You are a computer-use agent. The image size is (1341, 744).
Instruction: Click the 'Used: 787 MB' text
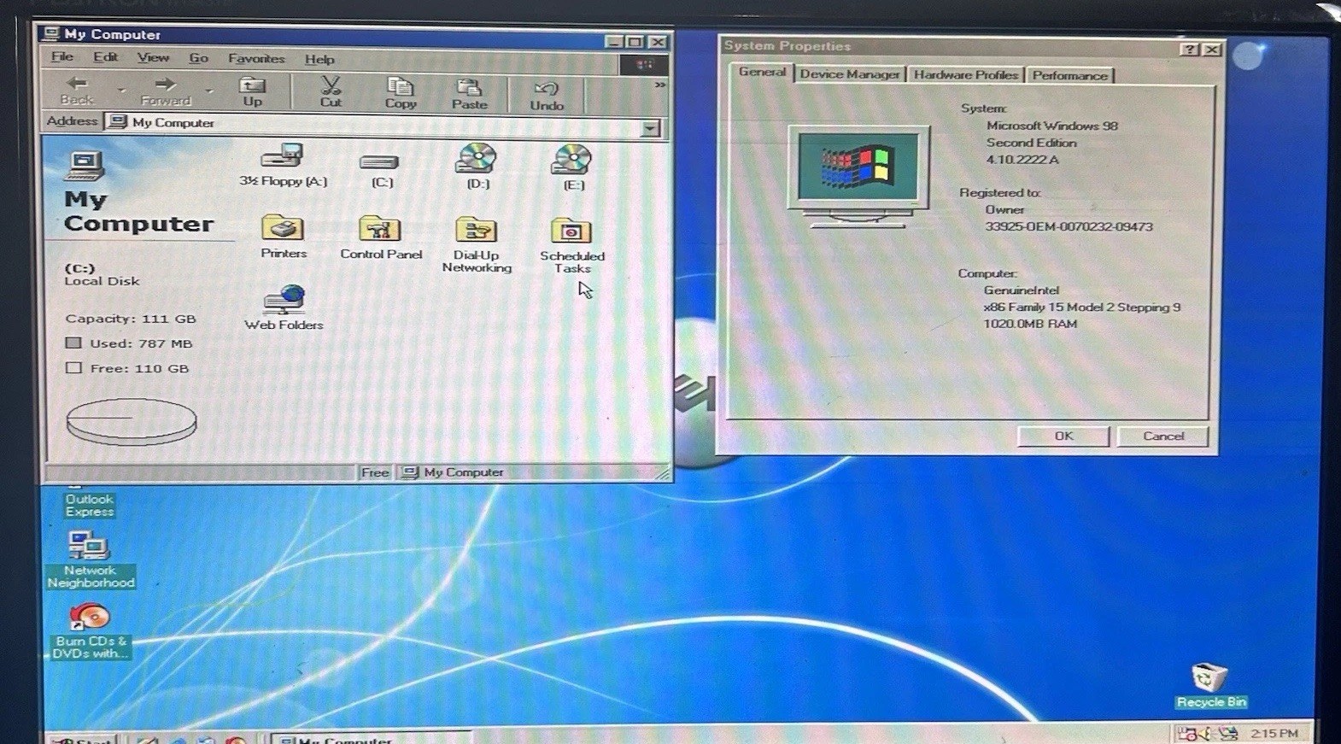click(x=141, y=343)
